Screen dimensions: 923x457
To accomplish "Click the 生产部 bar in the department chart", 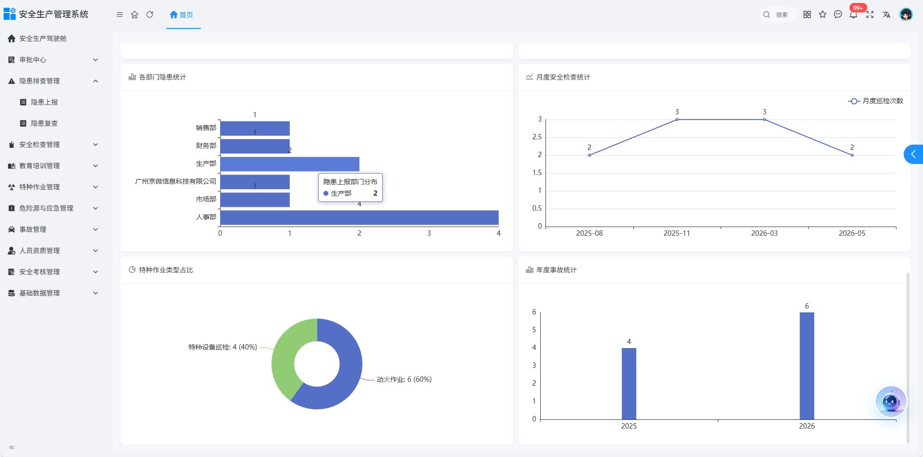I will point(290,164).
